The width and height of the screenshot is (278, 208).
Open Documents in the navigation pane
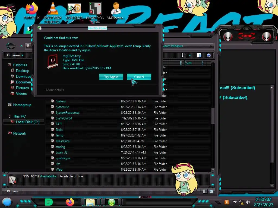click(x=23, y=82)
